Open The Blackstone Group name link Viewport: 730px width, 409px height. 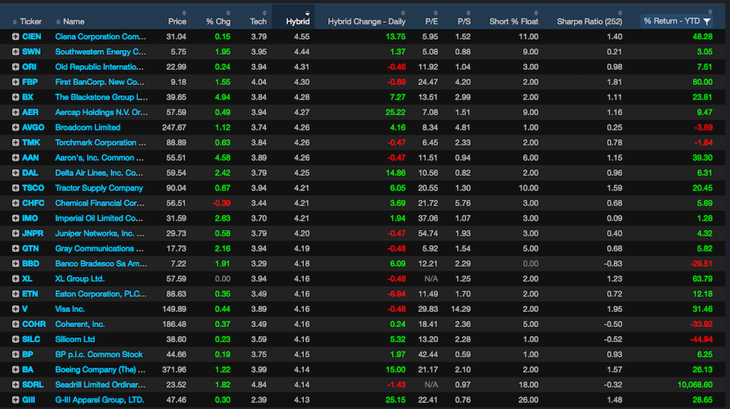tap(102, 97)
